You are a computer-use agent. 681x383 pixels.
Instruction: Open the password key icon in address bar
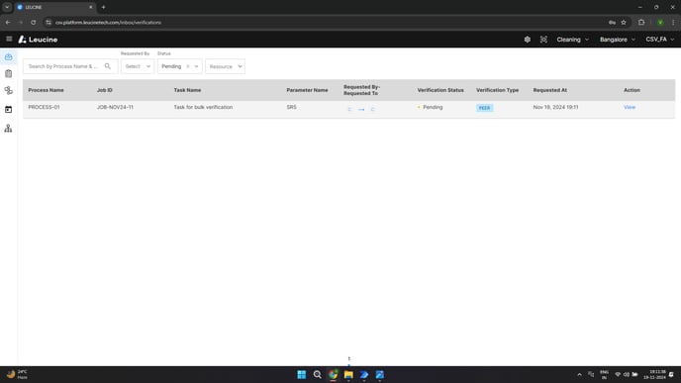(612, 22)
